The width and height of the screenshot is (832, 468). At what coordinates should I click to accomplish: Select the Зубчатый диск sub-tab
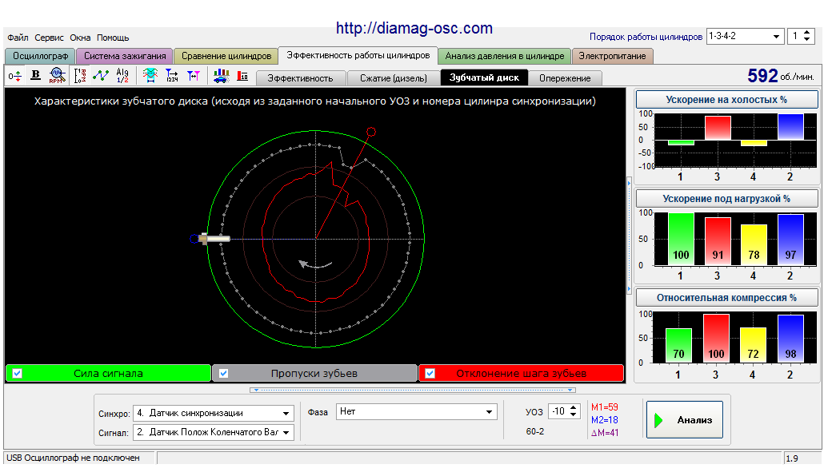click(x=484, y=77)
